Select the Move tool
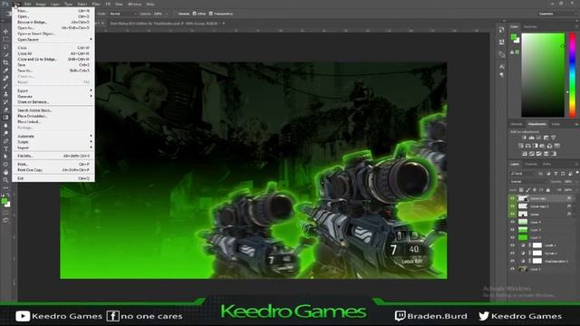Viewport: 580px width, 326px height. pos(5,32)
